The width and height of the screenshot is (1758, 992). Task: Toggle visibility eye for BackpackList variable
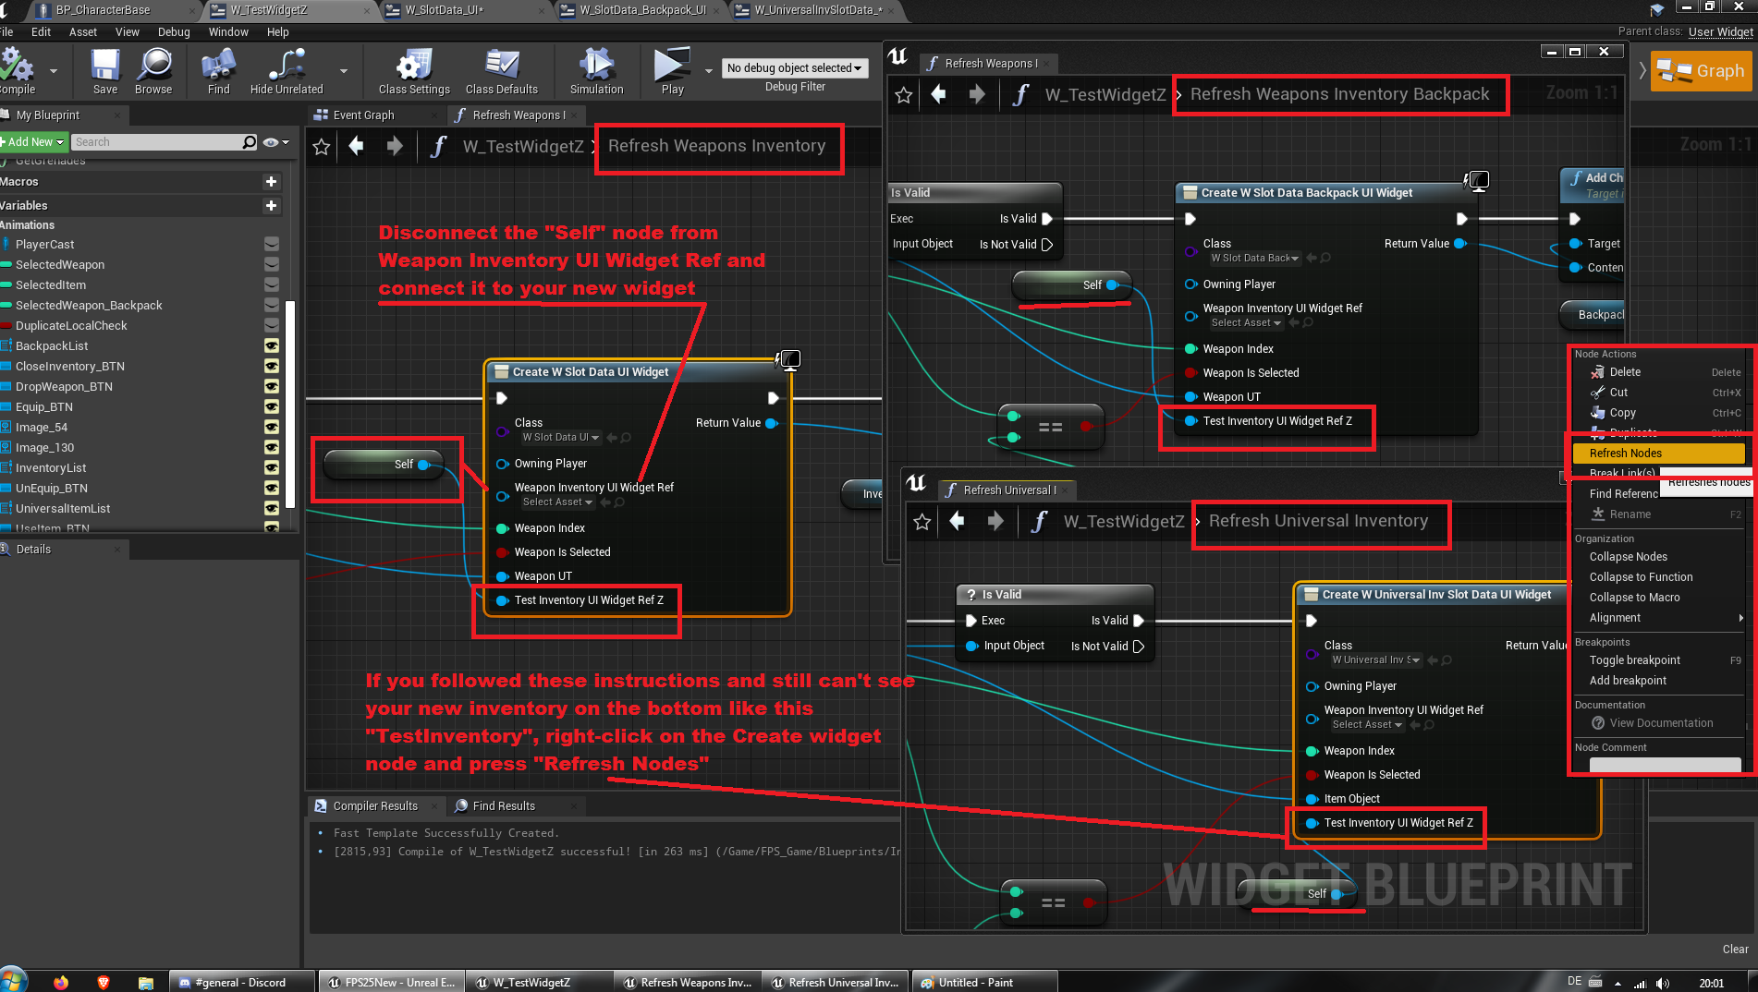272,346
